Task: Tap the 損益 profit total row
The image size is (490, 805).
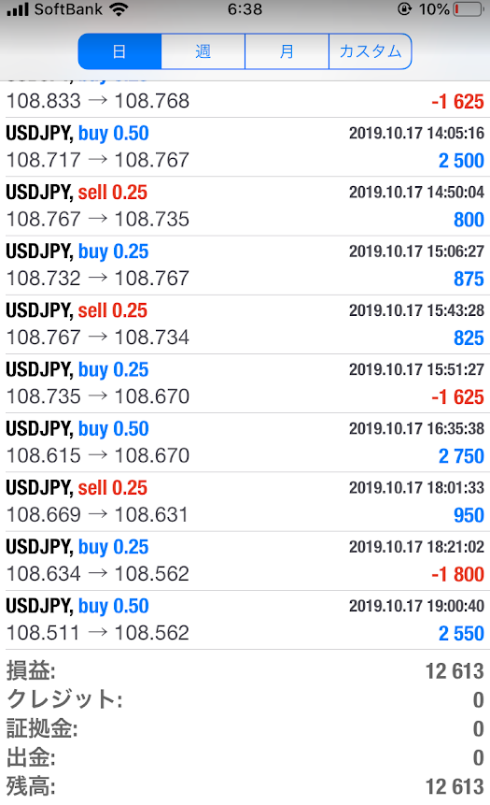Action: tap(245, 671)
